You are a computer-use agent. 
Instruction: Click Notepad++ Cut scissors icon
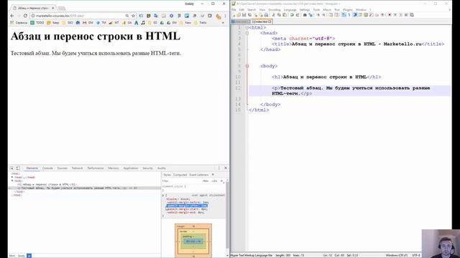273,15
